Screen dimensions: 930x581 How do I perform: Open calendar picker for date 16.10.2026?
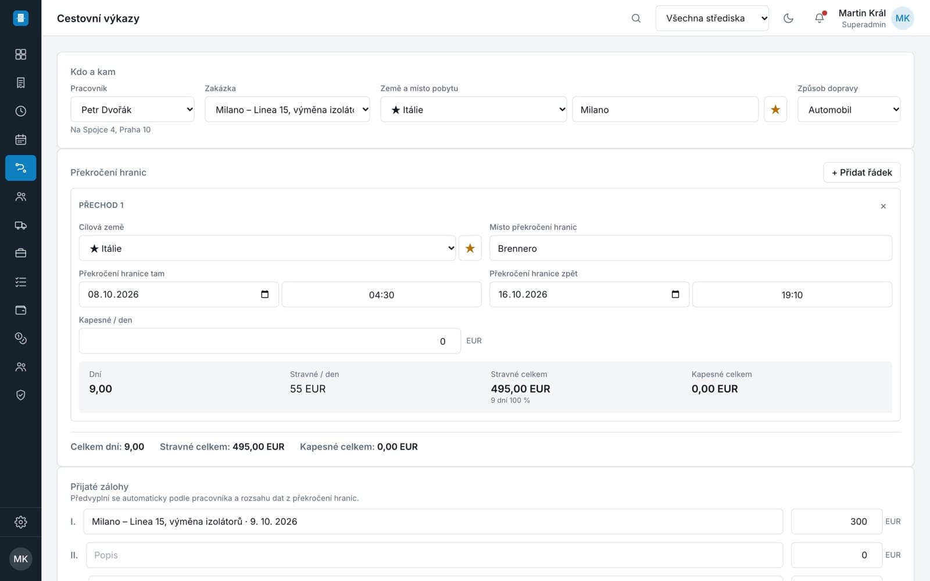675,295
